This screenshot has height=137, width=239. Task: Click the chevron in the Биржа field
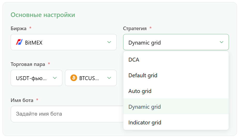tap(109, 42)
